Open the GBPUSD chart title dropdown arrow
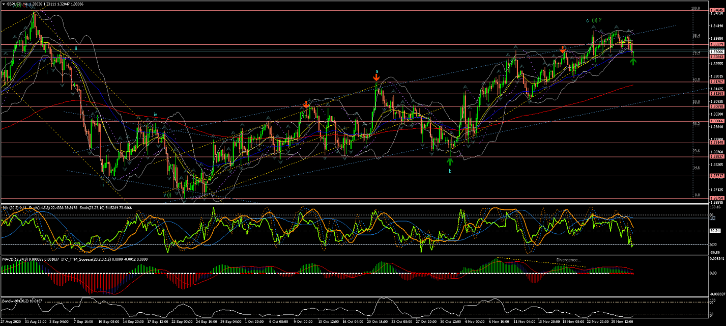The width and height of the screenshot is (726, 326). (4, 4)
